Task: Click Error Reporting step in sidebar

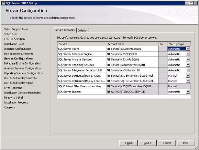Action: pyautogui.click(x=13, y=88)
